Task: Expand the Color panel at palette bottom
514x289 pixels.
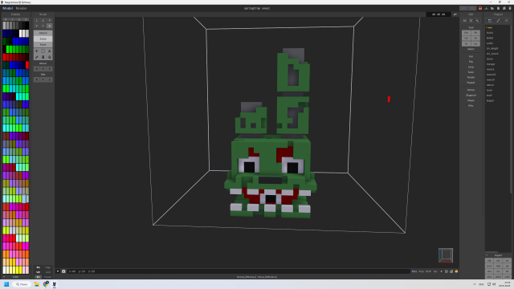Action: (x=4, y=277)
